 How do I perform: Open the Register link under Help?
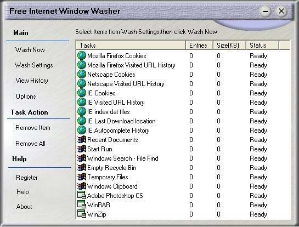[x=27, y=178]
